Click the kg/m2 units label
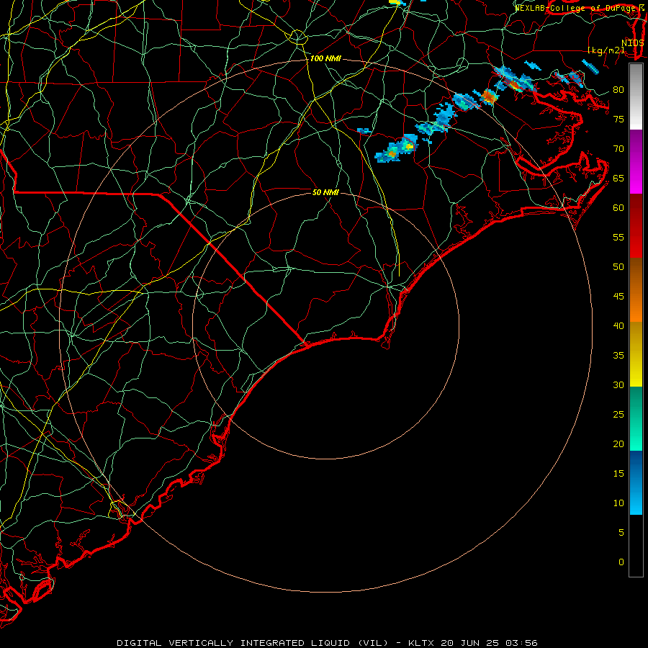Screen dimensions: 648x648 606,50
